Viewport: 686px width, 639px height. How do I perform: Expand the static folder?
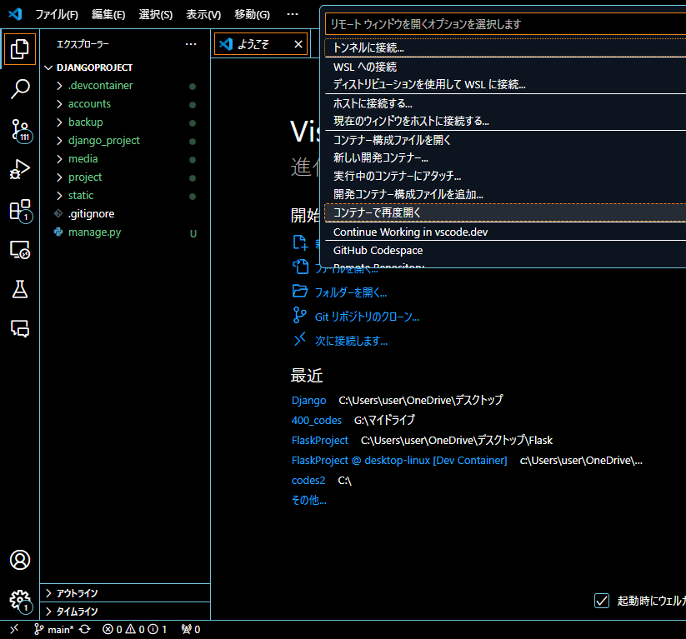coord(125,196)
